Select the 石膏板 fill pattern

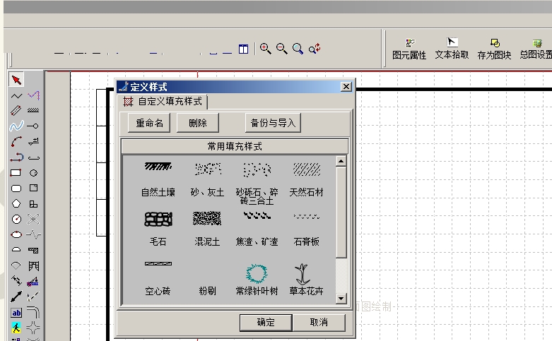tap(306, 229)
